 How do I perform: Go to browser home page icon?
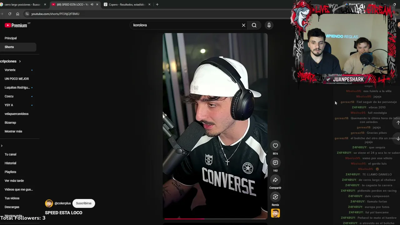17,14
